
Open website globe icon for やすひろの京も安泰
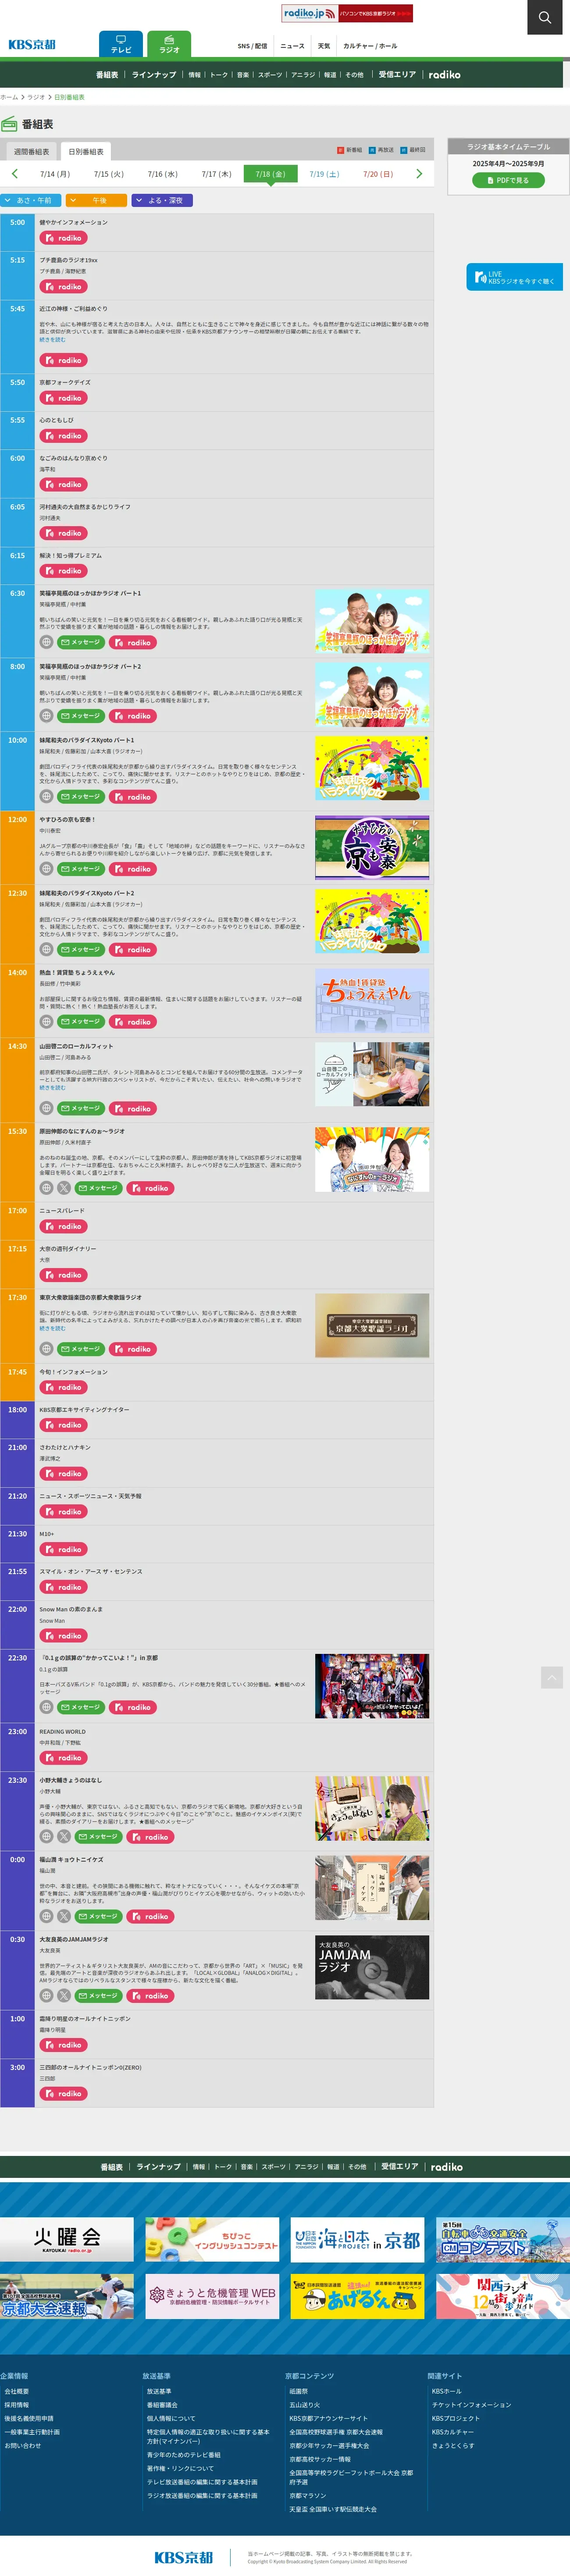(46, 869)
